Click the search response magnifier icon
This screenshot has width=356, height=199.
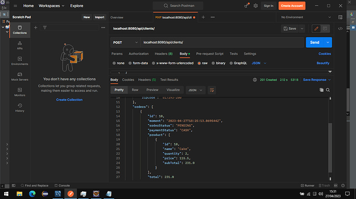328,90
